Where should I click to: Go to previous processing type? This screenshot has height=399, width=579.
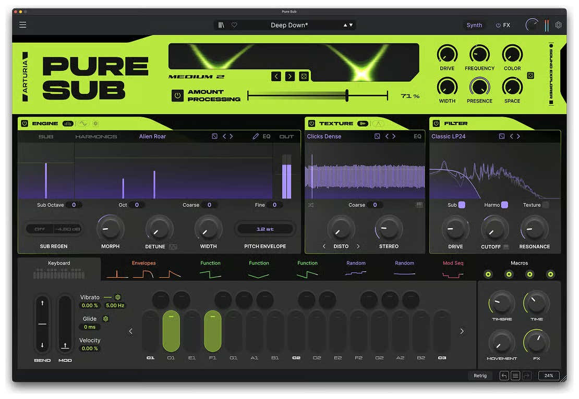click(x=276, y=77)
